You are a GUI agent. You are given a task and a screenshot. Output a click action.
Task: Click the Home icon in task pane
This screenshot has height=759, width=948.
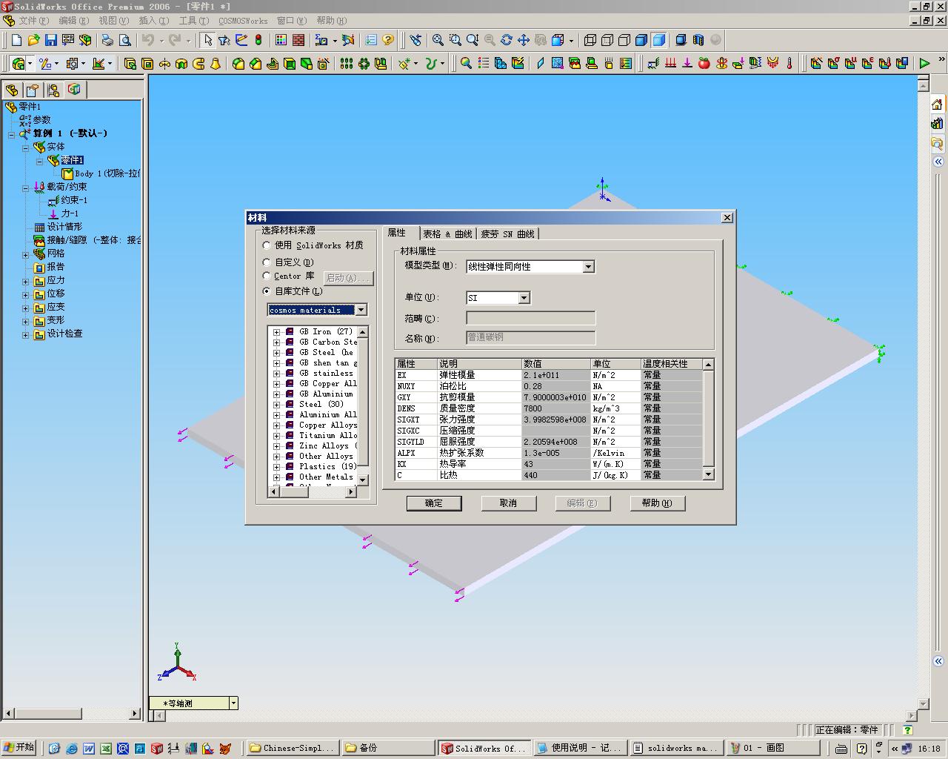[x=938, y=105]
